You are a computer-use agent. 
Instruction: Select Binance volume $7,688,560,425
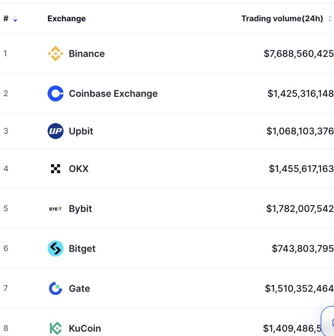(298, 53)
